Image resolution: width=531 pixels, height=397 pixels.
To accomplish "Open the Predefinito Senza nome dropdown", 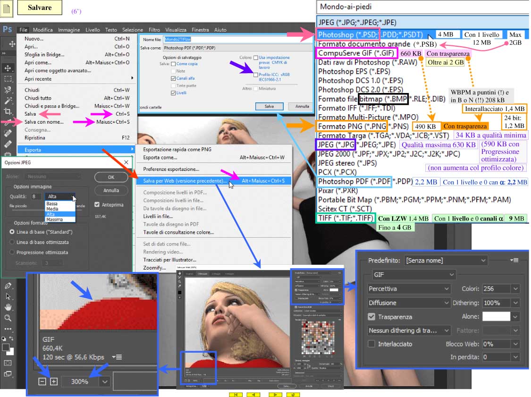I will click(446, 261).
